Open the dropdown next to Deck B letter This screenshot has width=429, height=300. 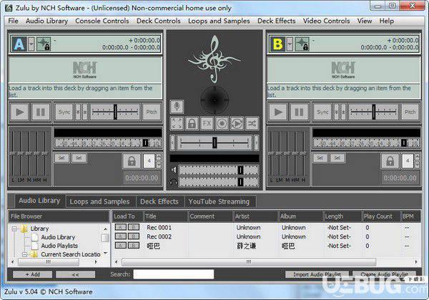tap(290, 44)
